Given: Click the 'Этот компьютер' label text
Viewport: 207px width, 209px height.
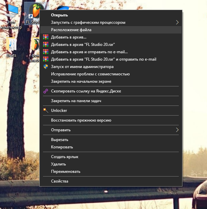Looking at the screenshot, I should coord(11,25).
